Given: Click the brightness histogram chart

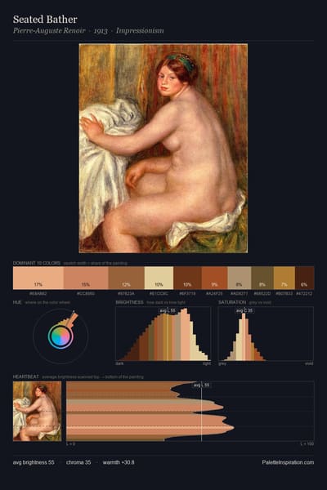Looking at the screenshot, I should coord(163,334).
